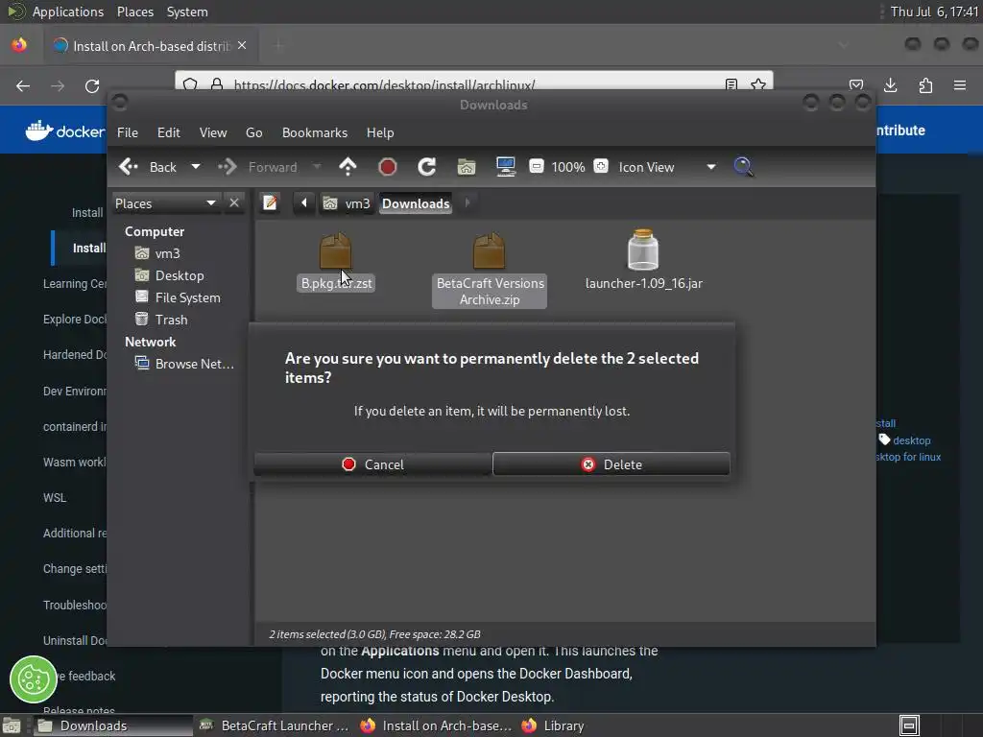
Task: Open the Places system menu
Action: pos(135,12)
